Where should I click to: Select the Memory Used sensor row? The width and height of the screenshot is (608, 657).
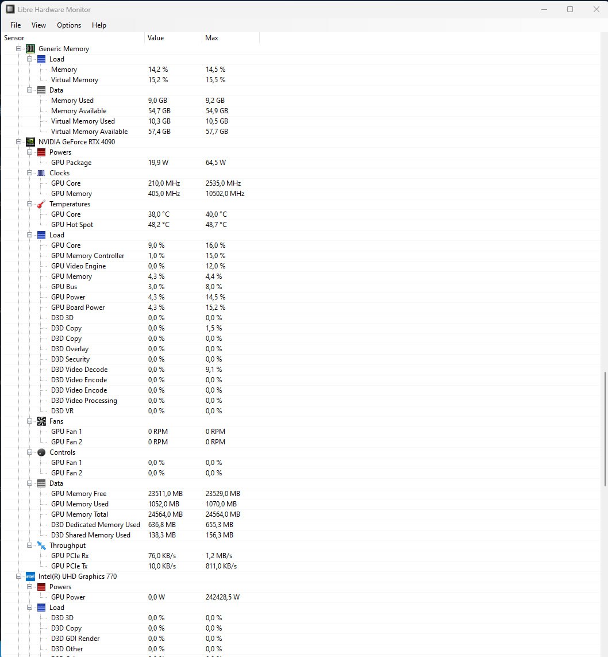click(300, 101)
